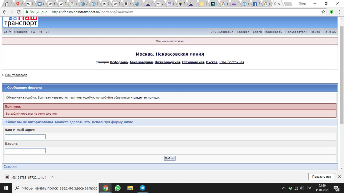
Task: Open the Vk link in menu
Action: (47, 32)
